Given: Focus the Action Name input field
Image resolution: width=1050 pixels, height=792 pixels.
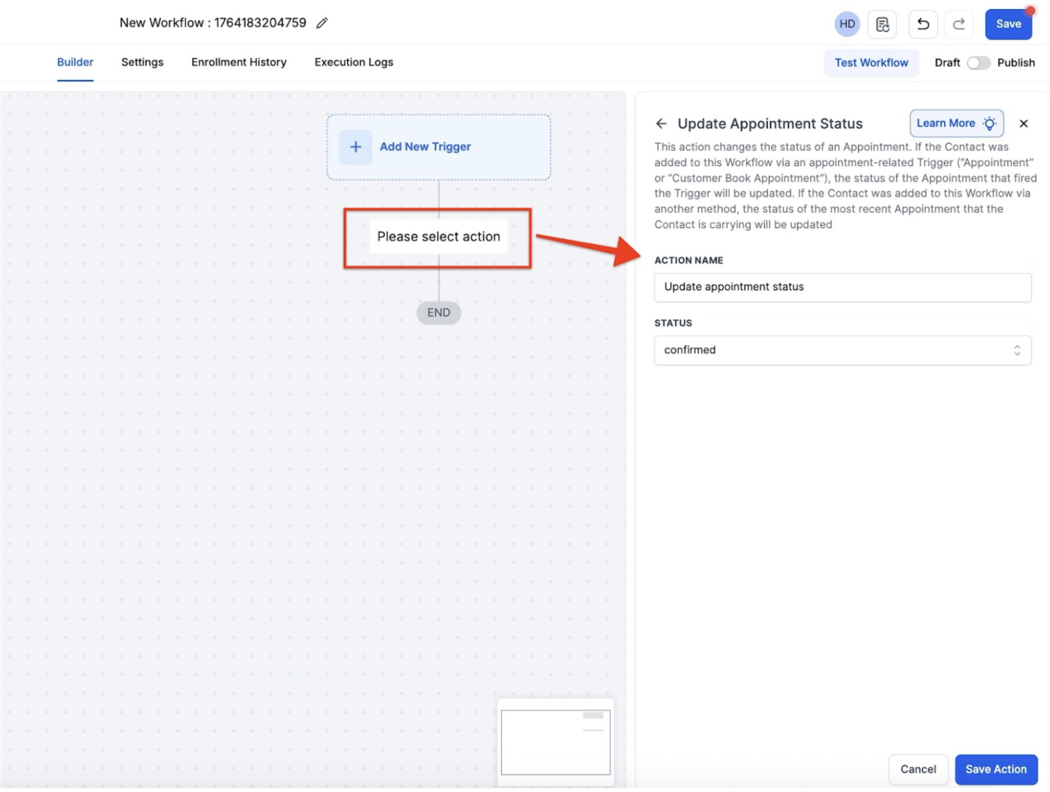Looking at the screenshot, I should tap(842, 287).
